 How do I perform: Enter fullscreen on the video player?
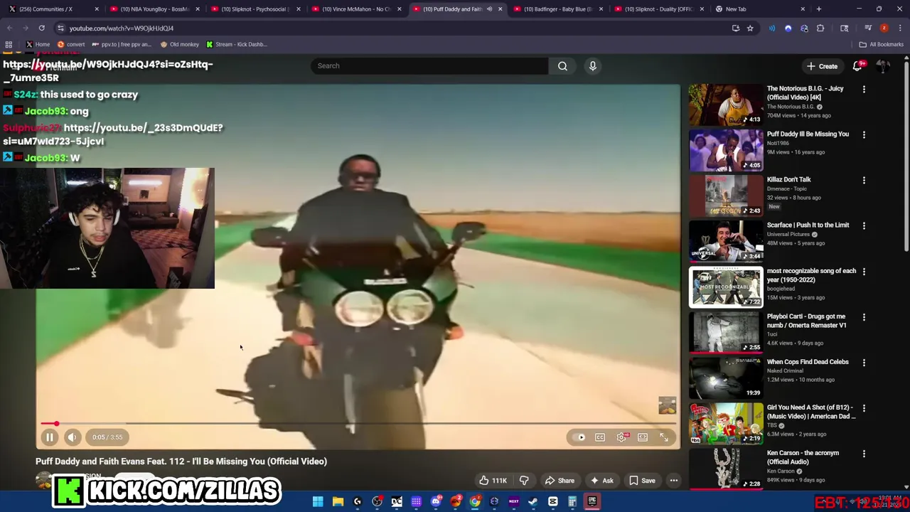[x=663, y=437]
